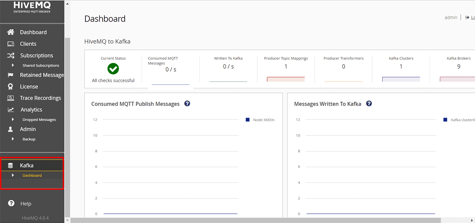Click the Producer Topic Mappings value 1
Image resolution: width=475 pixels, height=223 pixels.
click(x=286, y=66)
